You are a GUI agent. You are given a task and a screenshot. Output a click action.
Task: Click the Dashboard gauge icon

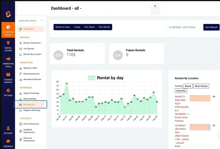pos(20,29)
